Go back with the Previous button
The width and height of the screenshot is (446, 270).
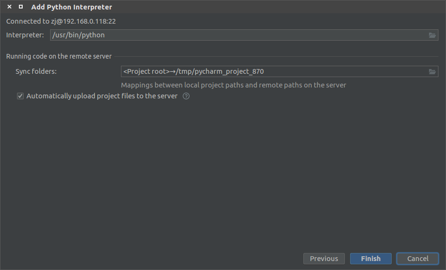coord(324,259)
